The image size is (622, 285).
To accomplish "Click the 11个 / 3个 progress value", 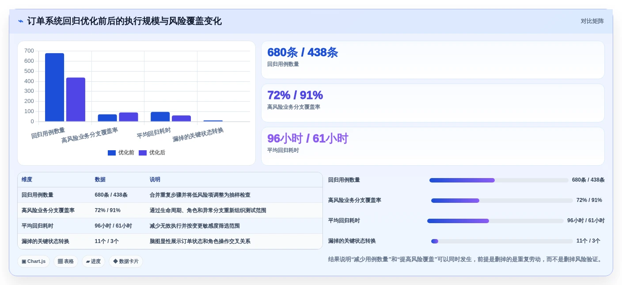I will (x=588, y=241).
